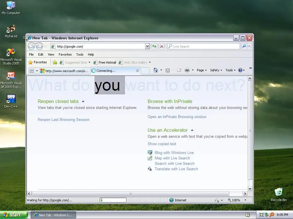Open Web Slice Gallery favorite
Viewport: 293px width, 219px height.
134,62
